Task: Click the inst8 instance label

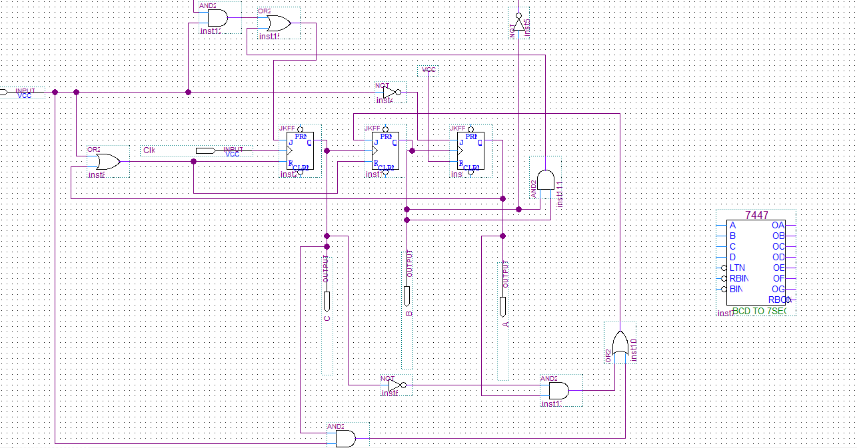Action: 97,175
